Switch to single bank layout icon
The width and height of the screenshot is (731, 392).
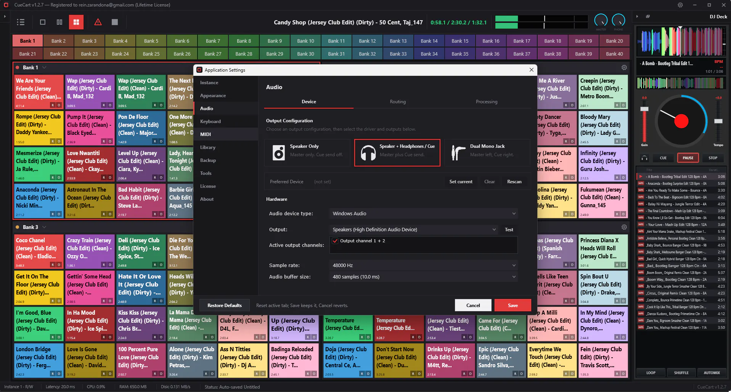43,22
